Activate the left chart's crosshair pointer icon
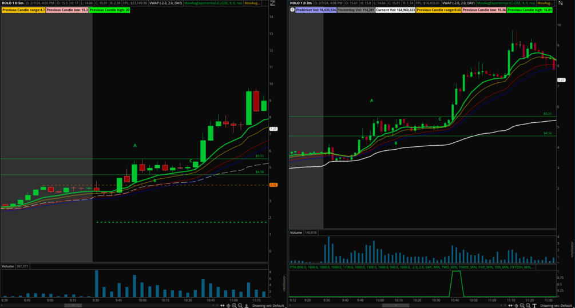Screen dimensions: 575x308 pyautogui.click(x=228, y=306)
